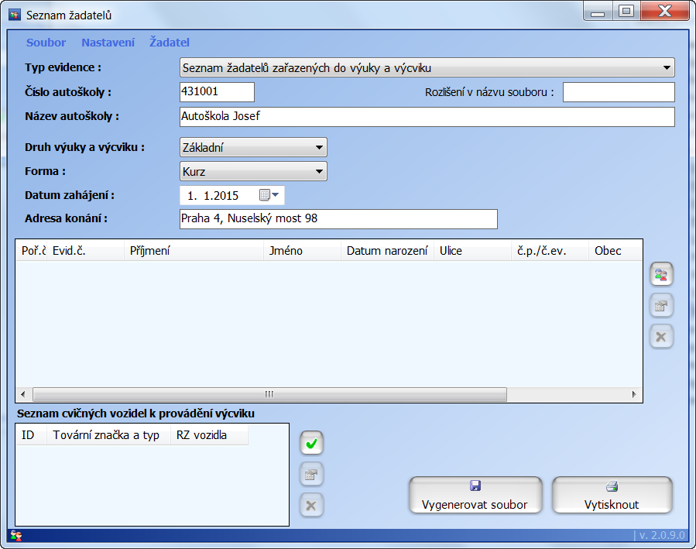The width and height of the screenshot is (696, 549).
Task: Sort by Příjmení column header
Action: click(x=194, y=251)
